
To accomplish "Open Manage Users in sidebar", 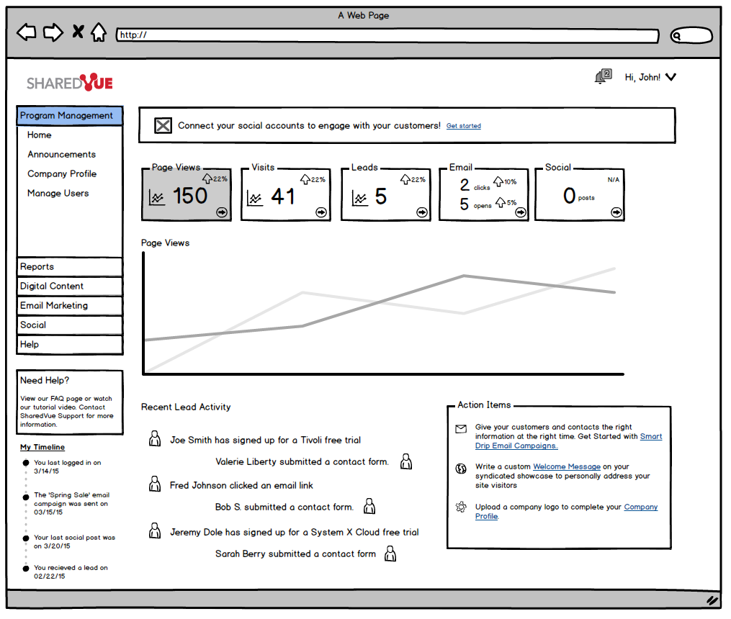I will click(x=58, y=194).
